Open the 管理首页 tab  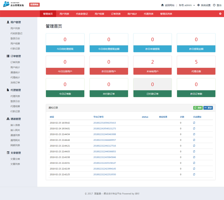[x=48, y=14]
